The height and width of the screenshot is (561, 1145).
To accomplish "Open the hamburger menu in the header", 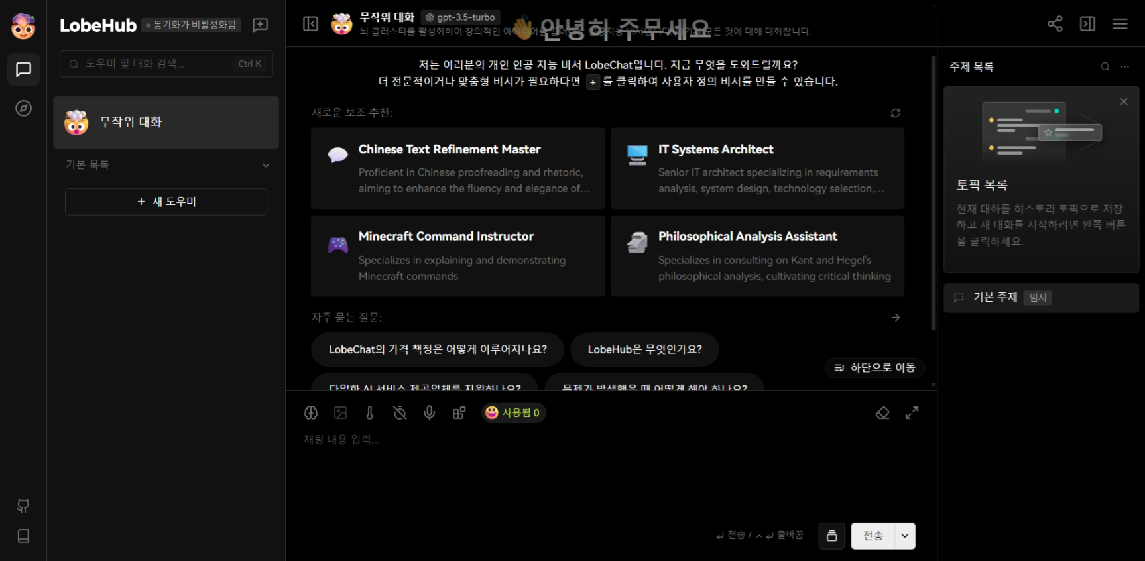I will [x=1120, y=24].
